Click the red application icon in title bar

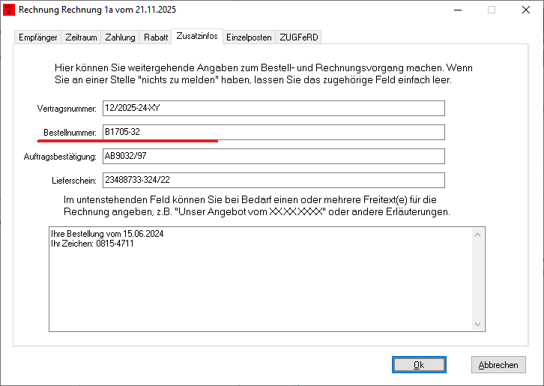tap(9, 10)
